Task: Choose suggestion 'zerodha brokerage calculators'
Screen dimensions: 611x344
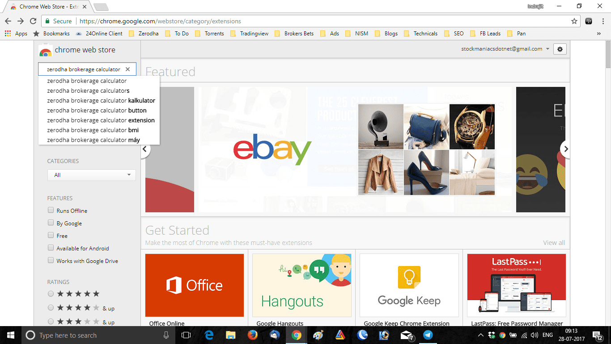Action: (99, 90)
